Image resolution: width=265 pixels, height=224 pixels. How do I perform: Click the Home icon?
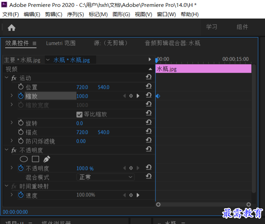pyautogui.click(x=11, y=28)
